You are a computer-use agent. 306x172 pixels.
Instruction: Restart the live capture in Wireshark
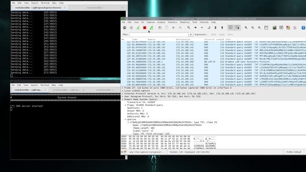152,28
